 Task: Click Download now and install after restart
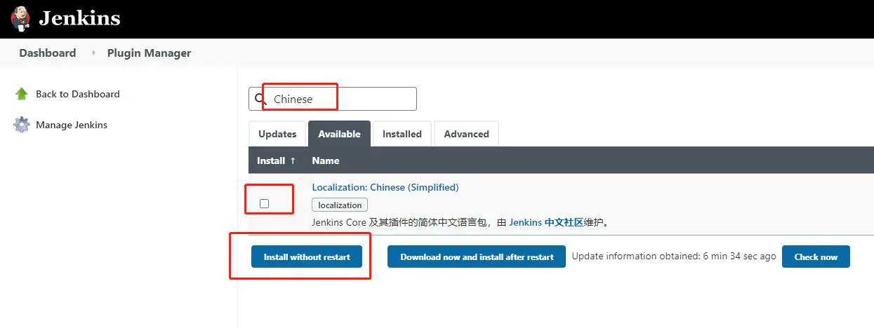pos(477,257)
